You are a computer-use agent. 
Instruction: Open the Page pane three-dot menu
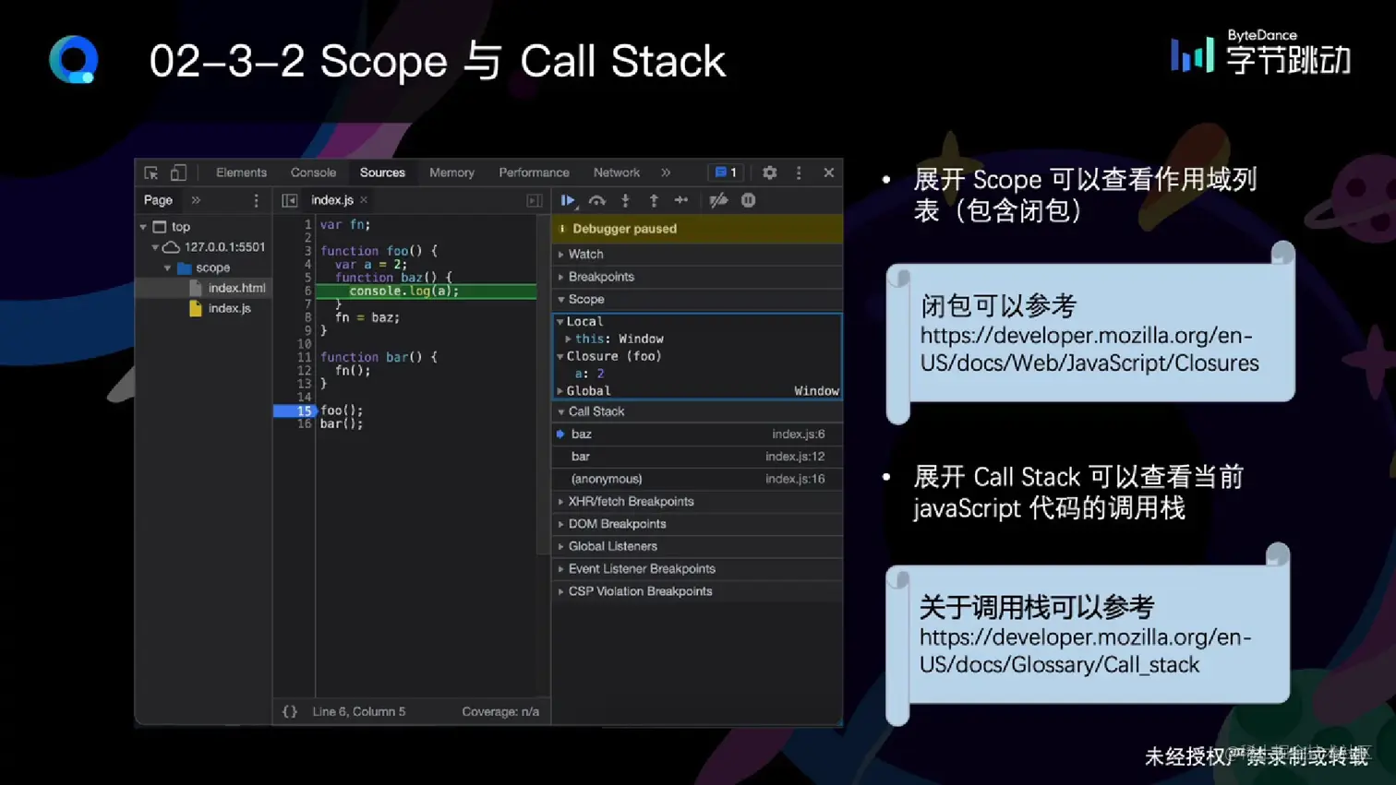pyautogui.click(x=256, y=200)
